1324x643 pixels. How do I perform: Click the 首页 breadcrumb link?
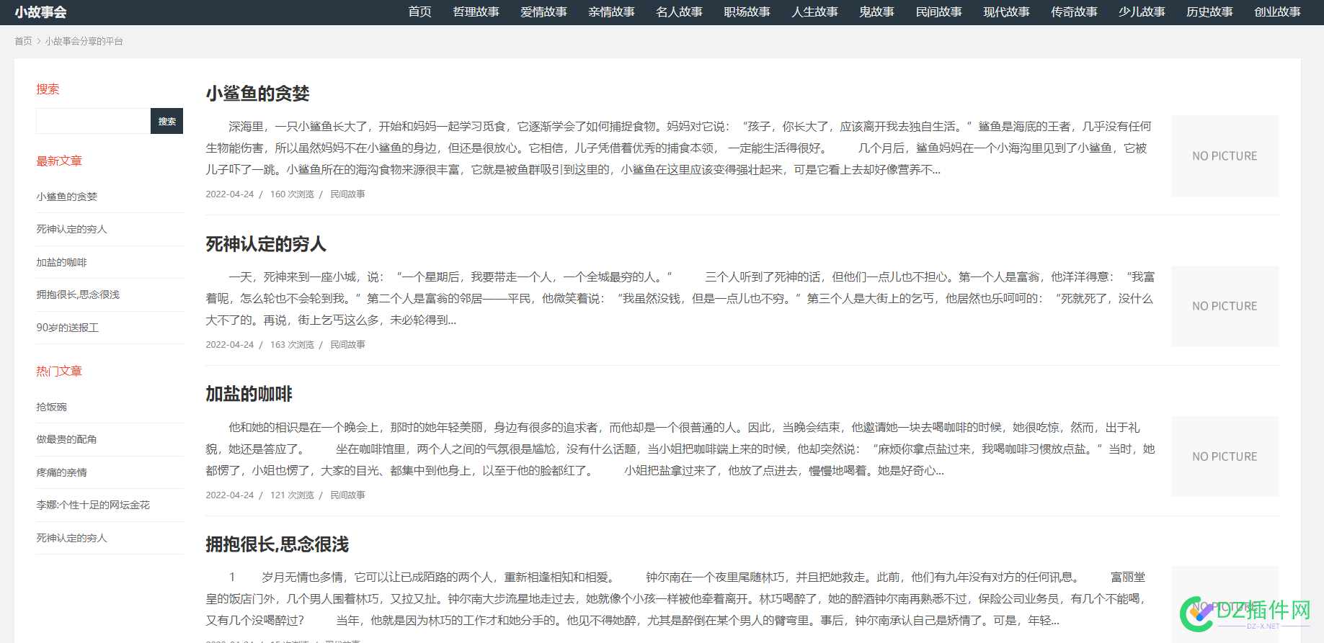[23, 41]
